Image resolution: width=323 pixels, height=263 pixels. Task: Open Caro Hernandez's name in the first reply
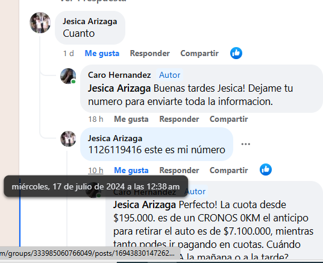(119, 75)
